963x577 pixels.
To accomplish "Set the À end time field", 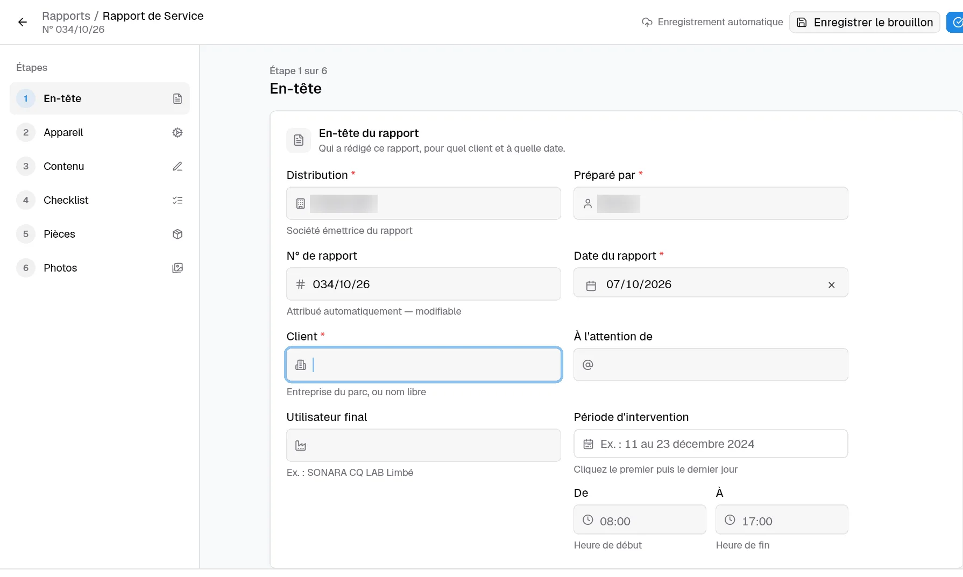I will pyautogui.click(x=782, y=519).
